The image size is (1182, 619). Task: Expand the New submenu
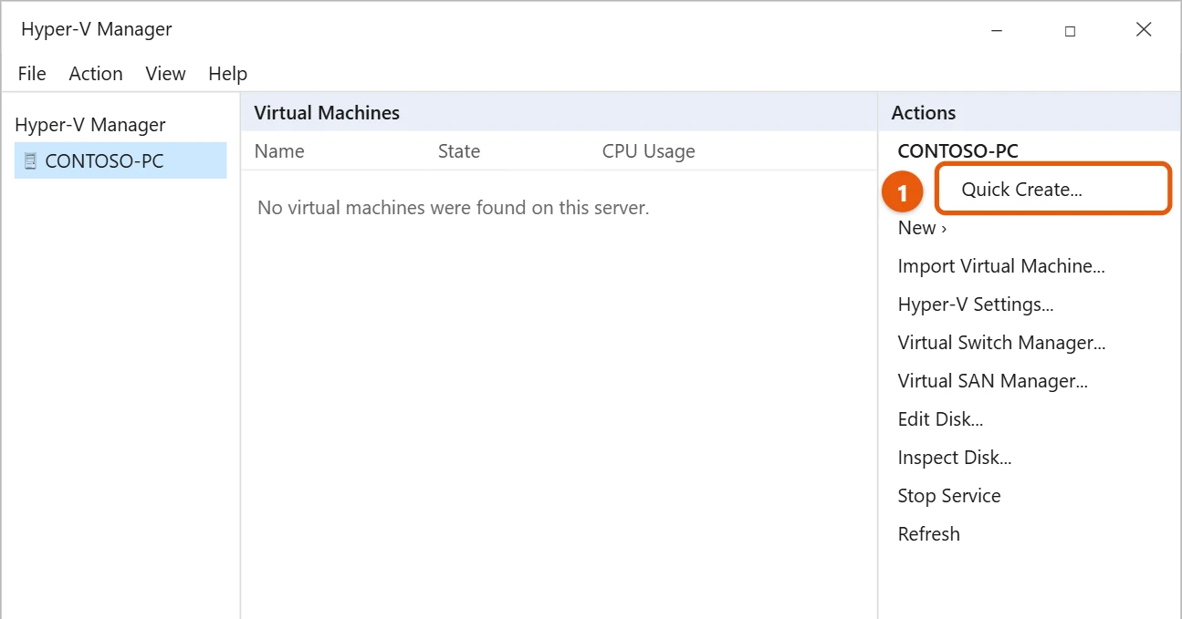pos(922,228)
